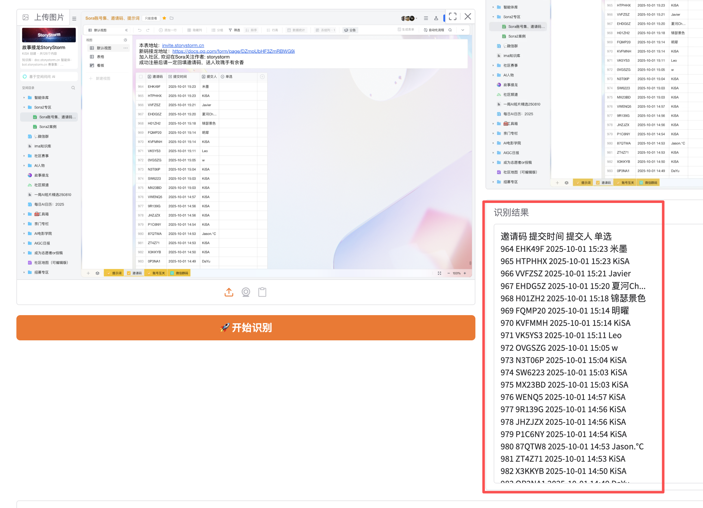
Task: Click the 提示词 bottom tab checkbox icon
Action: [x=108, y=273]
